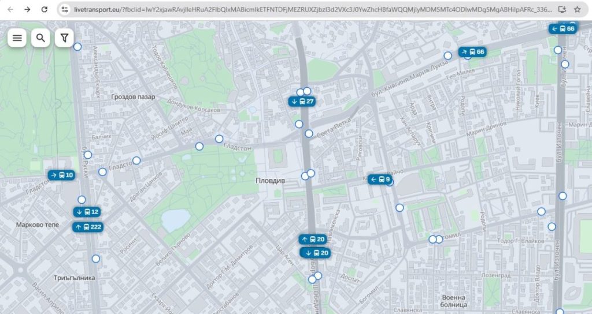The width and height of the screenshot is (592, 314).
Task: Bookmark this page with the star icon
Action: 577,10
